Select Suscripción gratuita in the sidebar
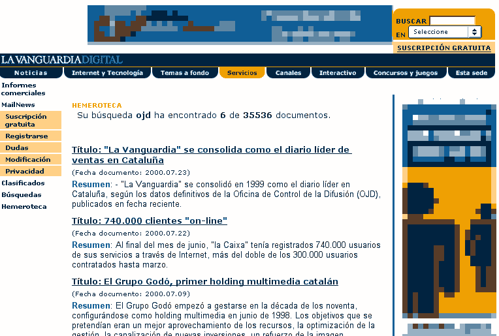 pos(31,120)
